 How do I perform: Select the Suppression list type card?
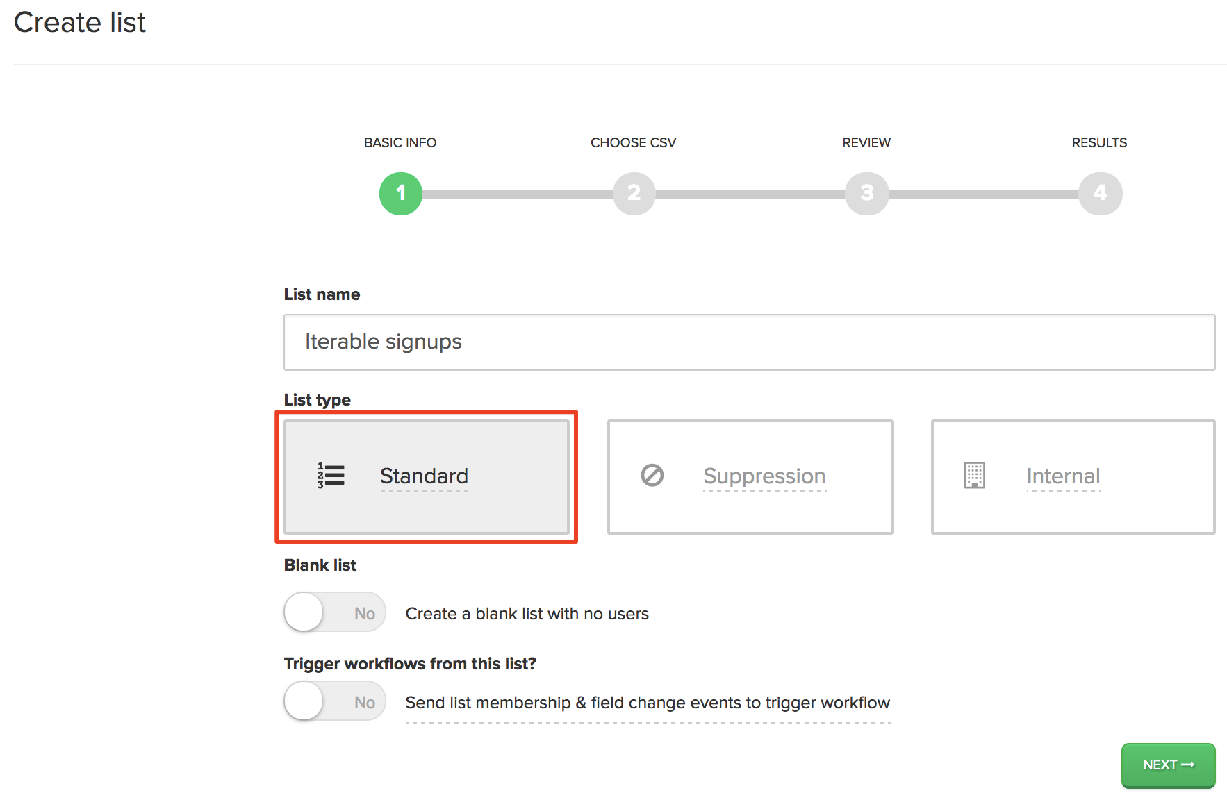coord(750,476)
